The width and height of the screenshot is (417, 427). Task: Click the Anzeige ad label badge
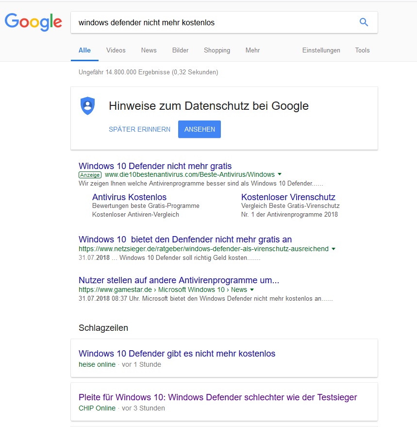pos(90,175)
